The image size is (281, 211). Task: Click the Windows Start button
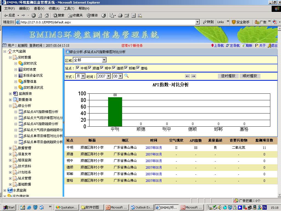[9, 207]
